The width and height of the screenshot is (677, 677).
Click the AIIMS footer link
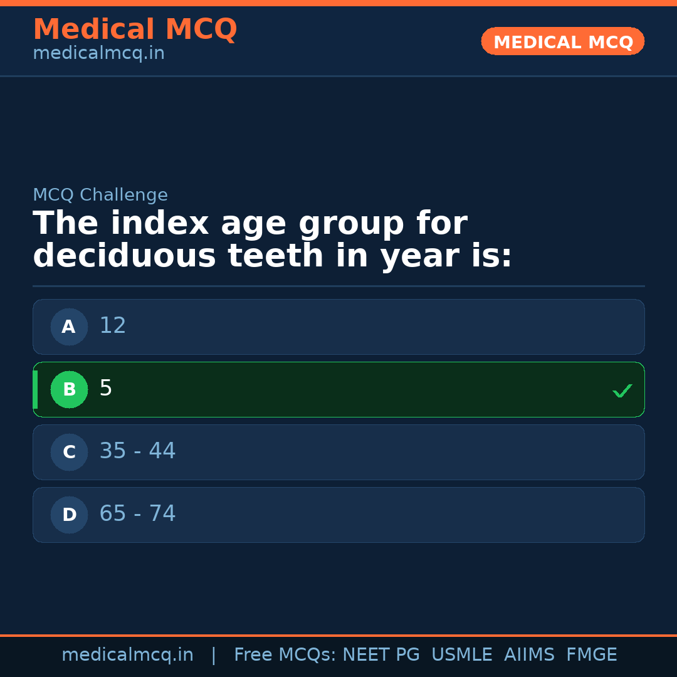[530, 654]
